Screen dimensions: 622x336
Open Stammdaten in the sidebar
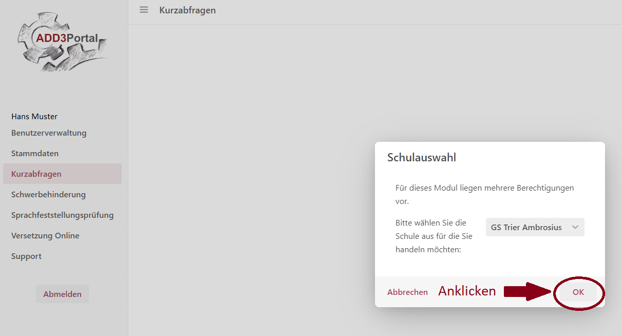[35, 153]
